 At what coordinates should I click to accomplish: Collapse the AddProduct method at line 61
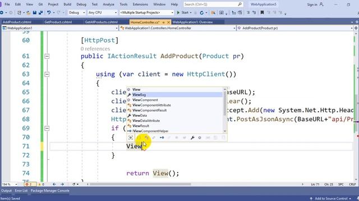[47, 56]
